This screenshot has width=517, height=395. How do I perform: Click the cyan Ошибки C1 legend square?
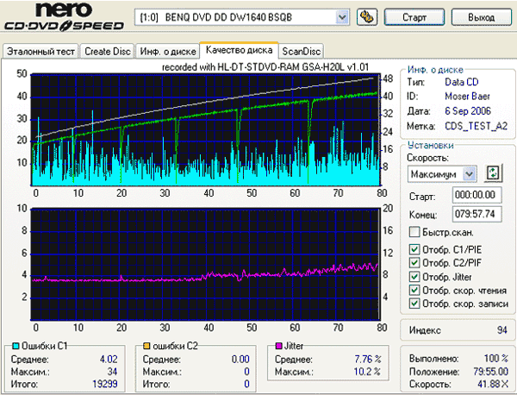(16, 346)
